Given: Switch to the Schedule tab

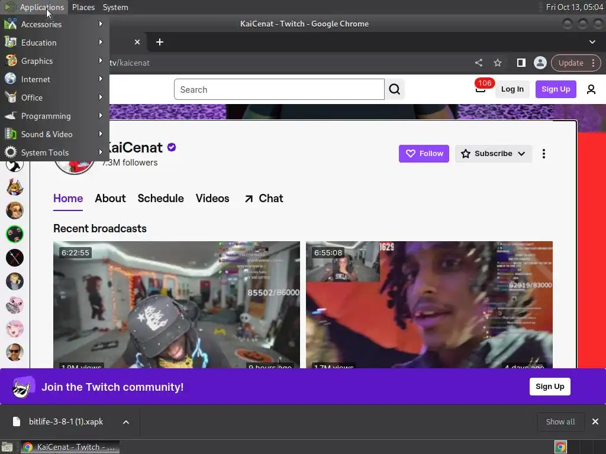Looking at the screenshot, I should (160, 199).
